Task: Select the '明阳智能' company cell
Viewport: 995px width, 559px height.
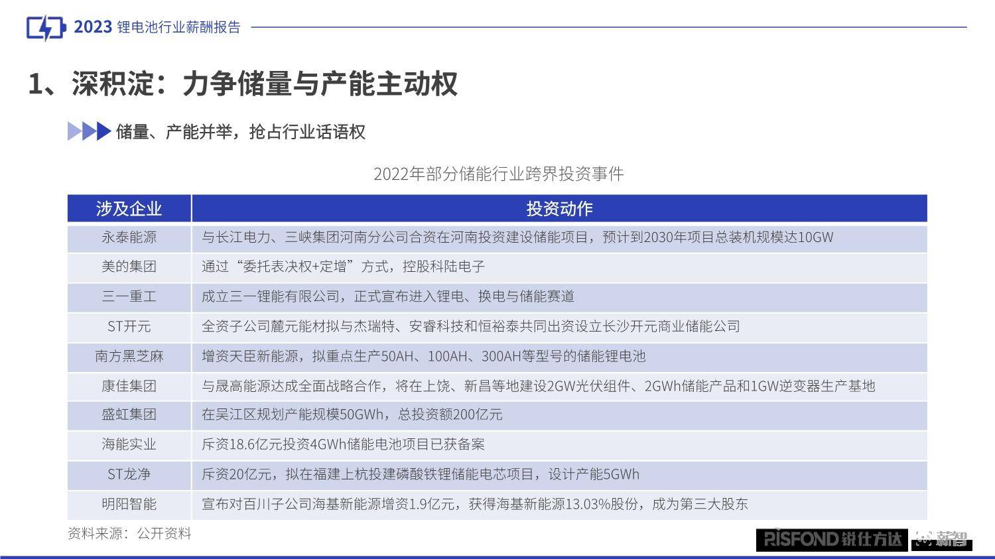Action: [x=129, y=504]
